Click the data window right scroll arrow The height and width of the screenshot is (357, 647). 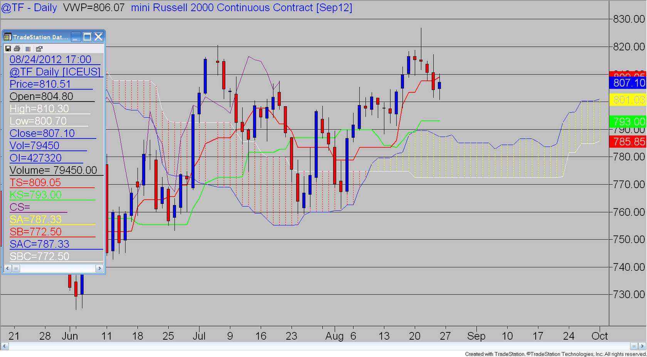(x=100, y=268)
